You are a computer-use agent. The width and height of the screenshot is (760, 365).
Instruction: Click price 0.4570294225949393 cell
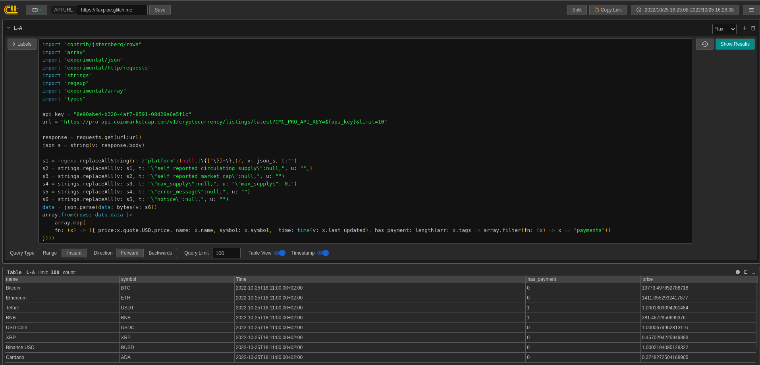pos(698,338)
